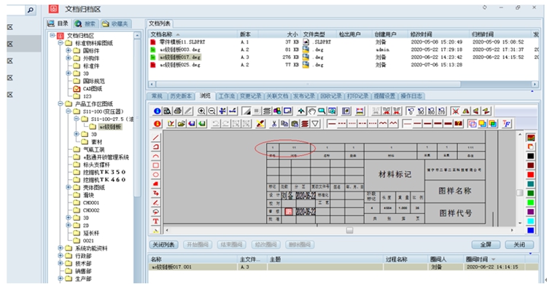Click the 关闭列表 button

coord(163,245)
